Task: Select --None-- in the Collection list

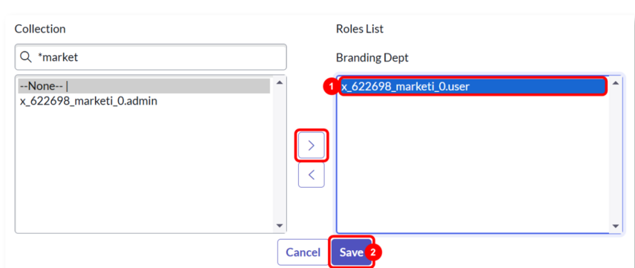Action: tap(144, 86)
